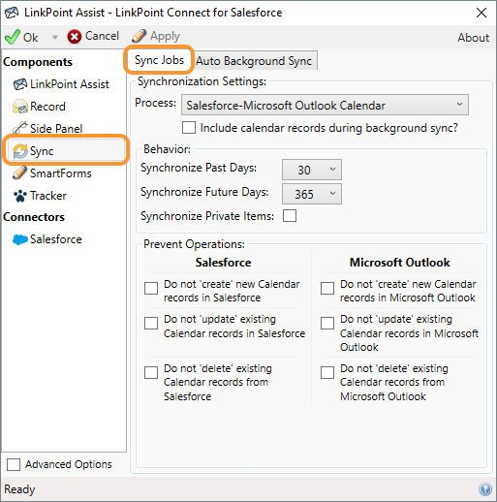The image size is (497, 502).
Task: Select Side Panel in Components list
Action: [x=56, y=129]
